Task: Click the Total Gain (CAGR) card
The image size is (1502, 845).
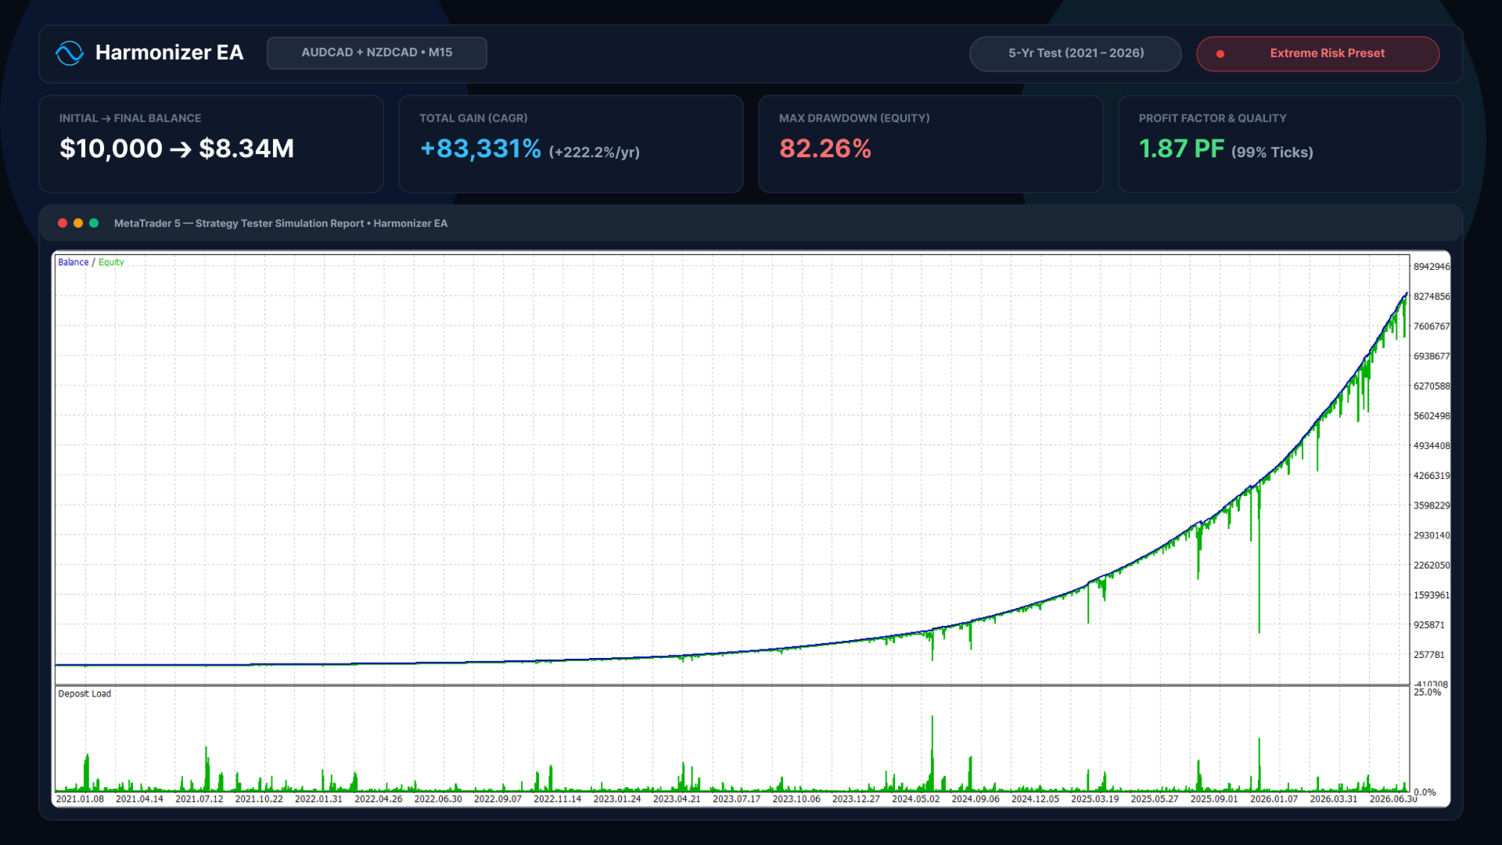Action: pos(571,144)
